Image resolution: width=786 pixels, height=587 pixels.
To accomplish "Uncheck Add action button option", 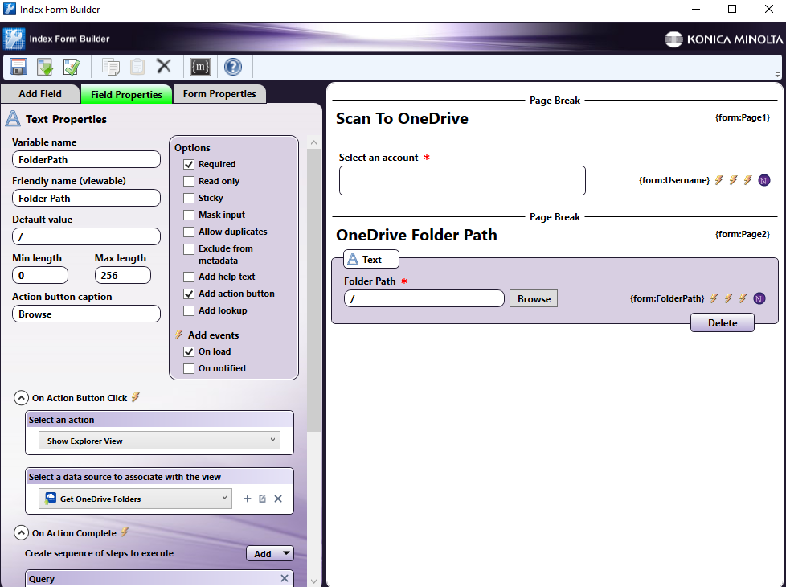I will pos(189,294).
